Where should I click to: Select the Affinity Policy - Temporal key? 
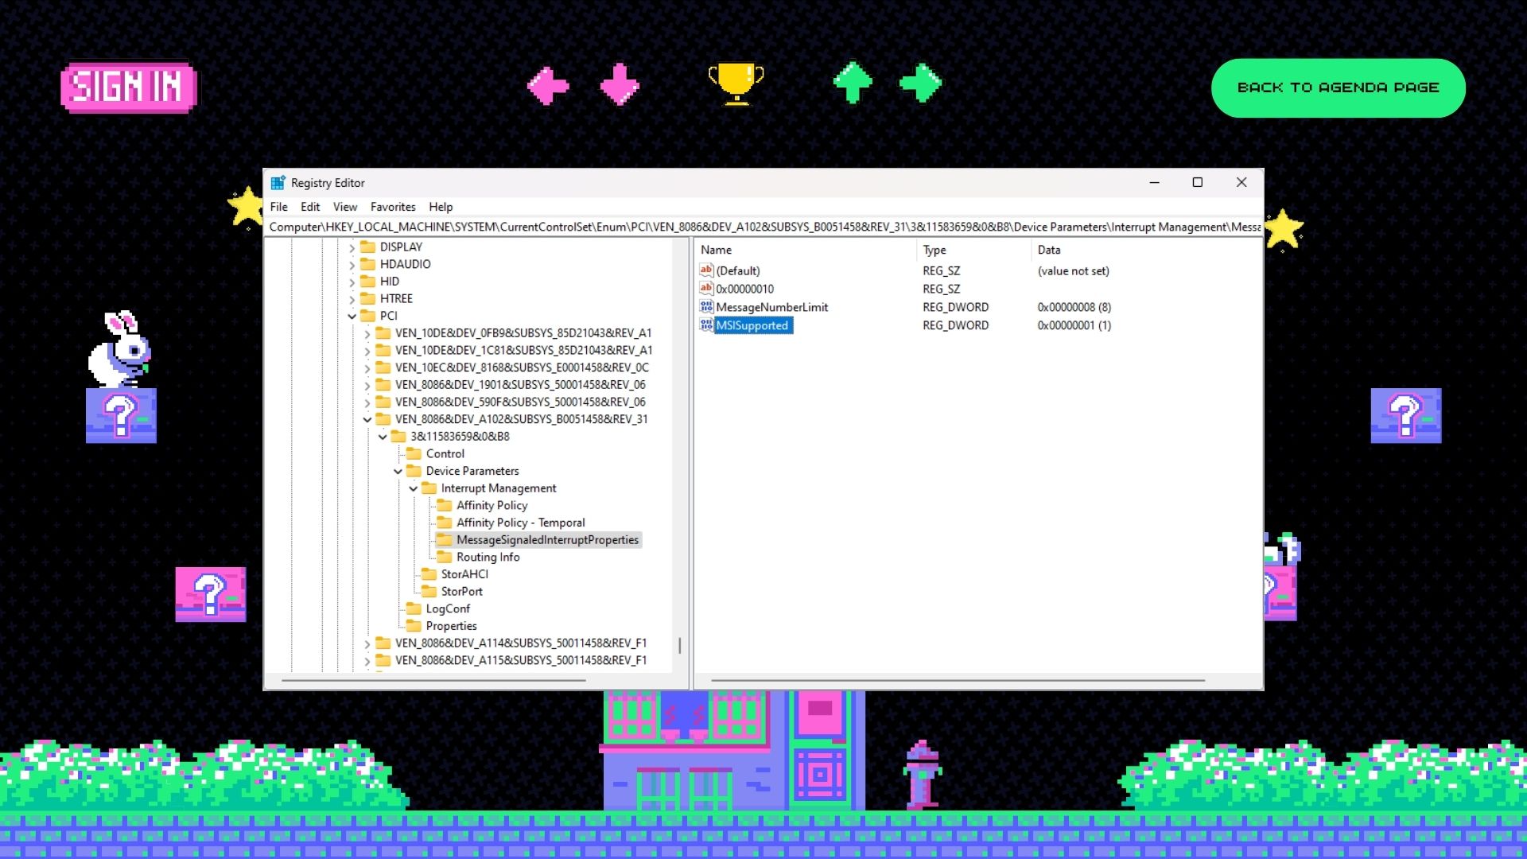(520, 523)
